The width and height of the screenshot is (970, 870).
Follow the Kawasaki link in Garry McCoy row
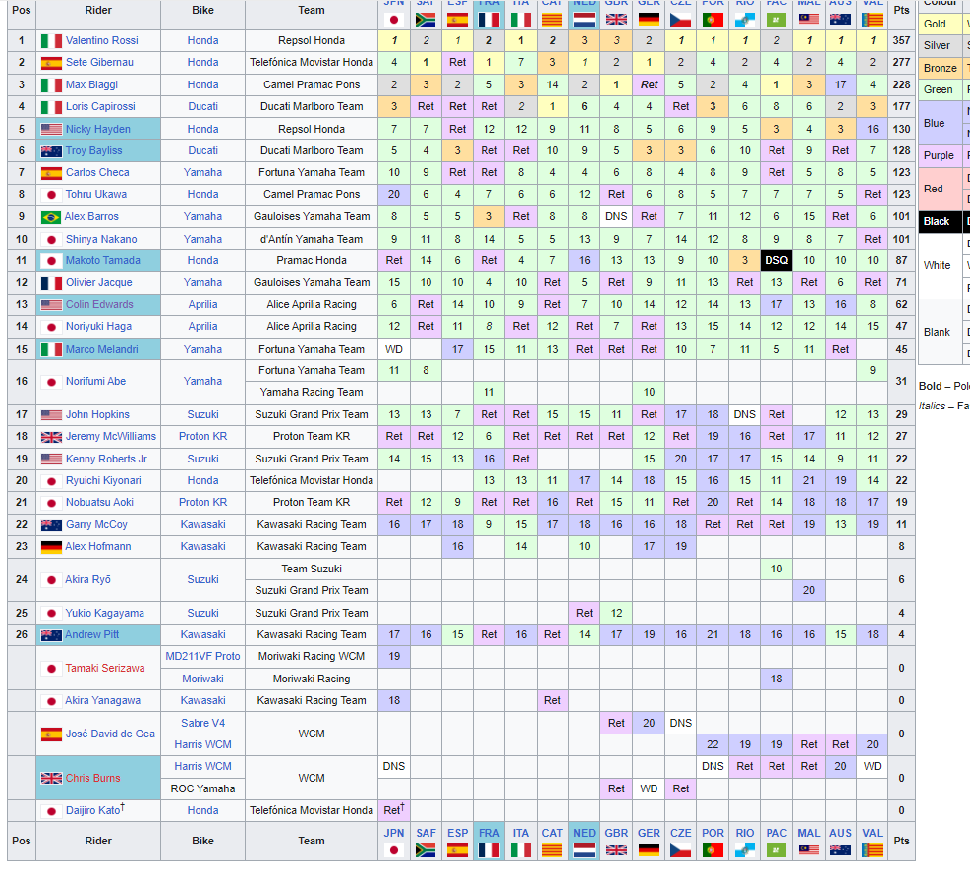(x=202, y=525)
